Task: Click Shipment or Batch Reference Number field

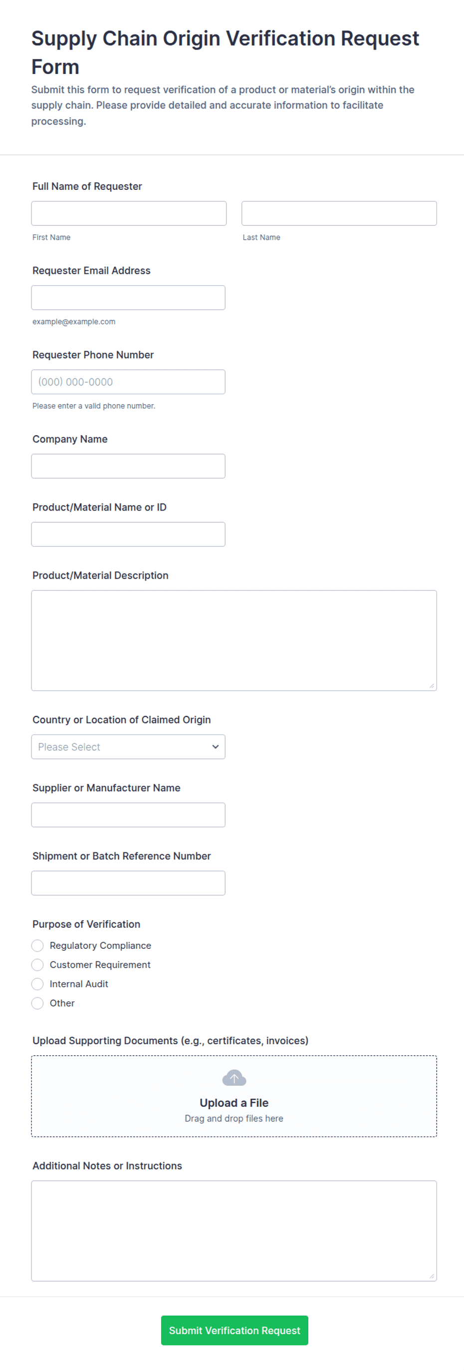Action: pos(128,883)
